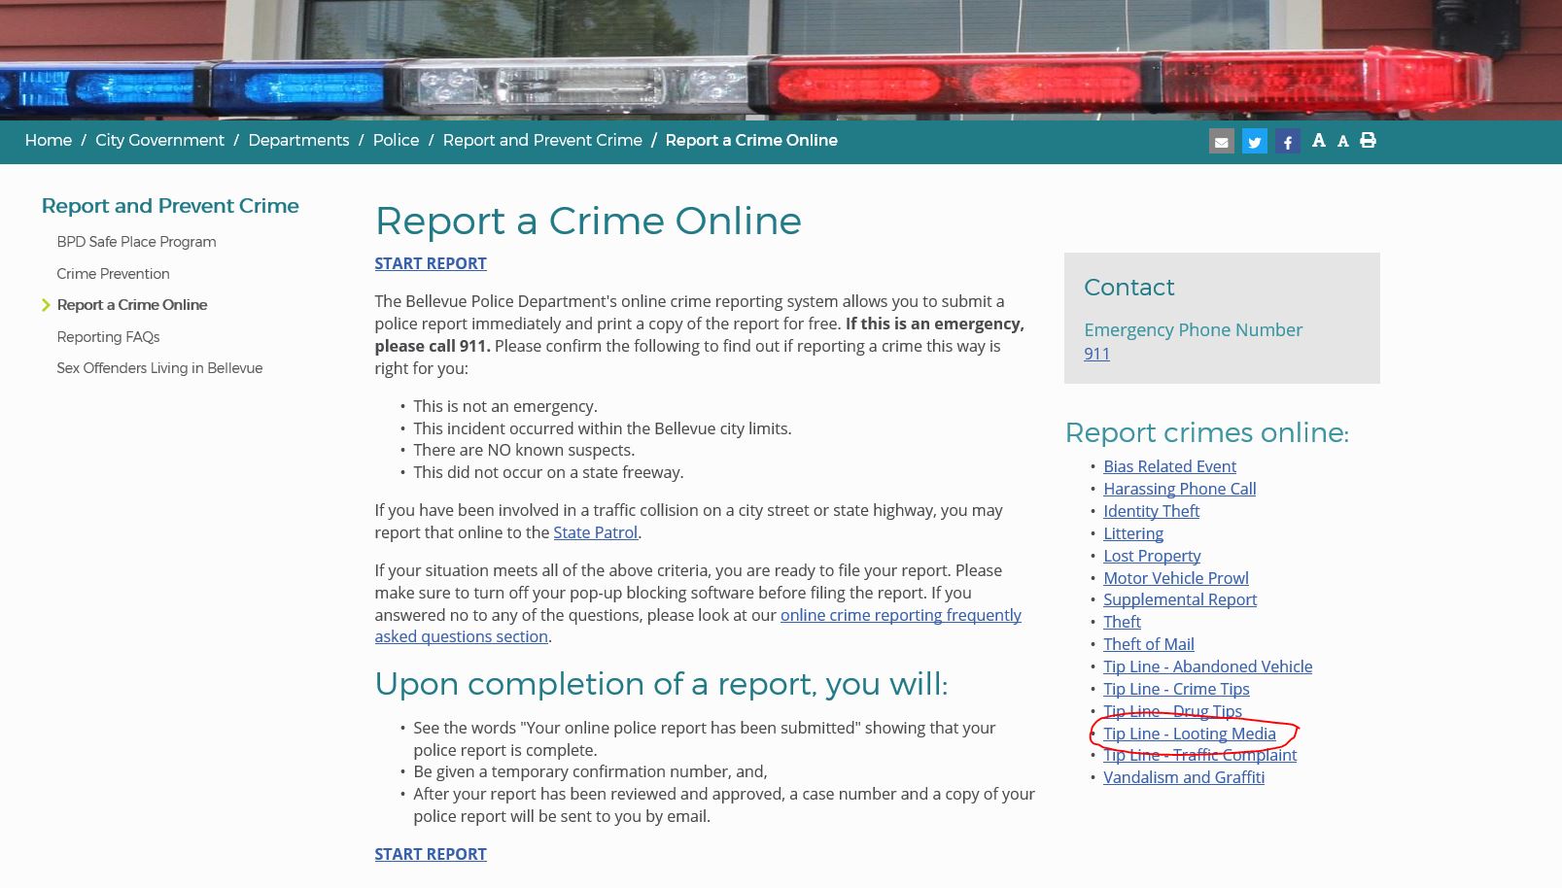This screenshot has height=888, width=1562.
Task: Select BPD Safe Place Program sidebar item
Action: 136,242
